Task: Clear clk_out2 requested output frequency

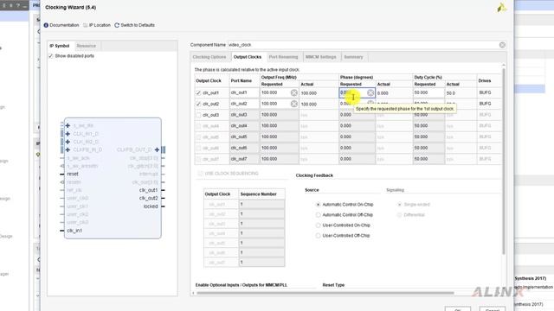Action: [x=294, y=104]
